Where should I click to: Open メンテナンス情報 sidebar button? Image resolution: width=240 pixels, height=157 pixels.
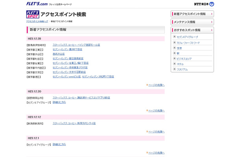click(x=192, y=22)
